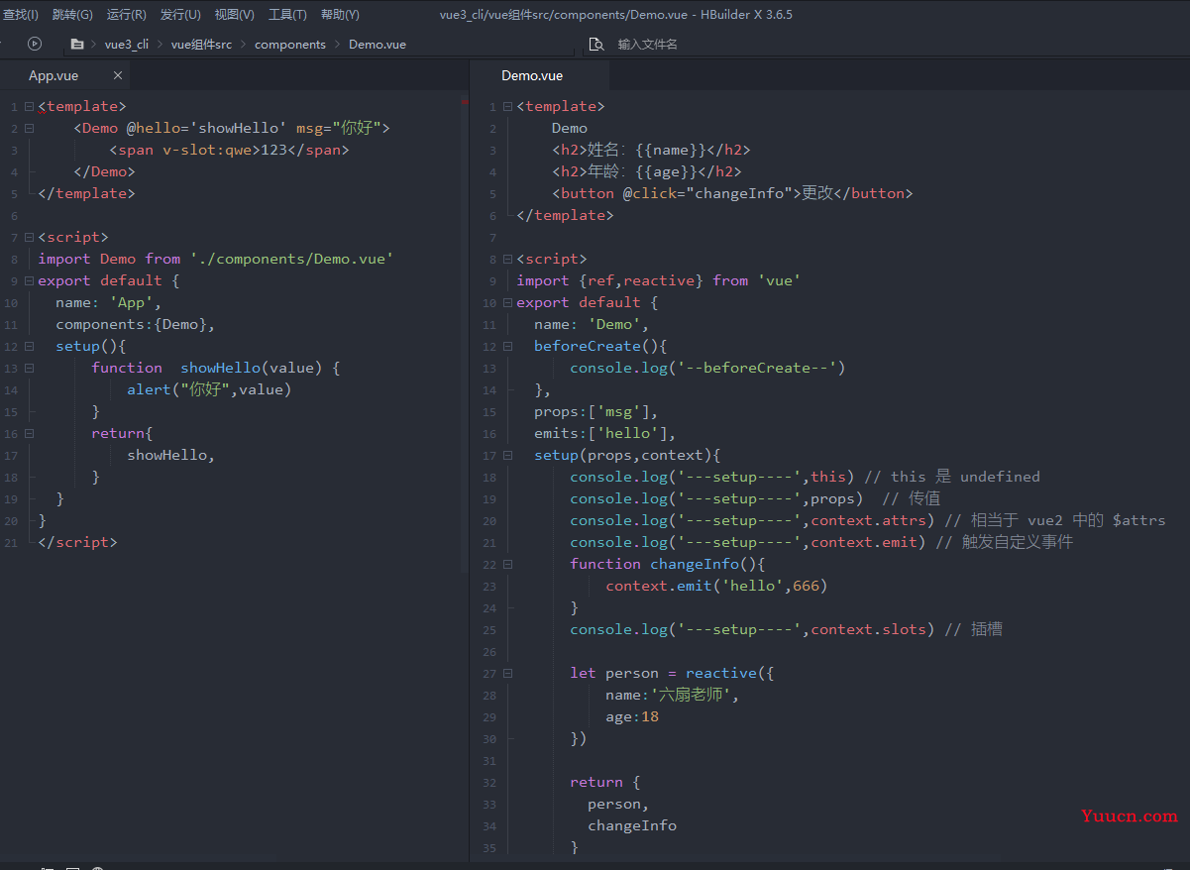Open the 工具(T) menu

pyautogui.click(x=287, y=15)
